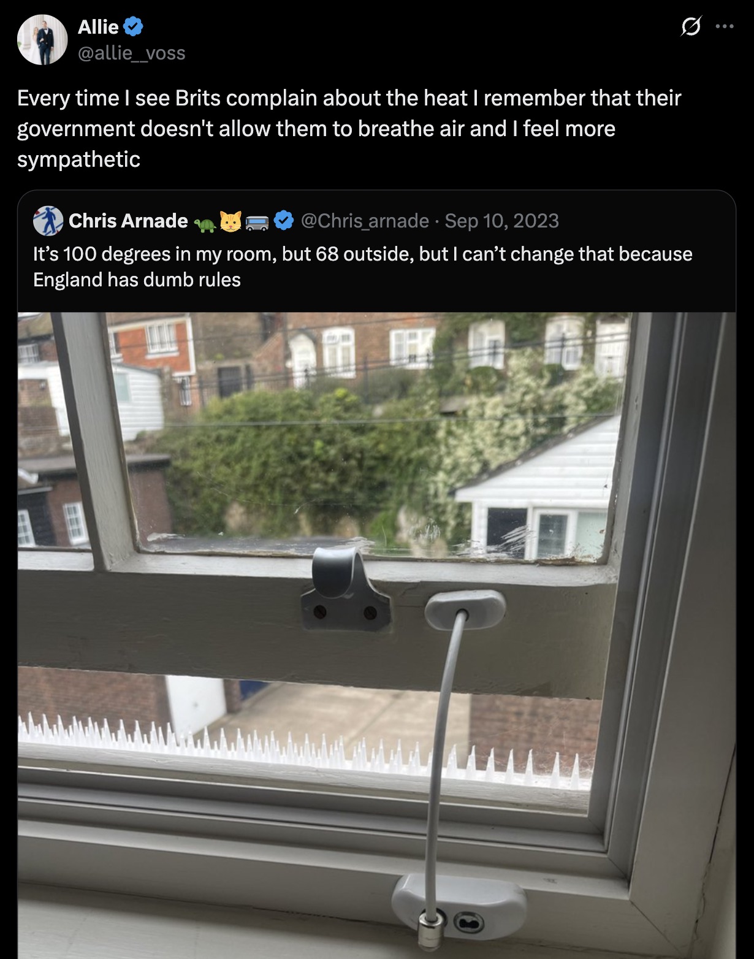Open Chris Arnade's small avatar
Viewport: 754px width, 959px height.
[x=48, y=221]
